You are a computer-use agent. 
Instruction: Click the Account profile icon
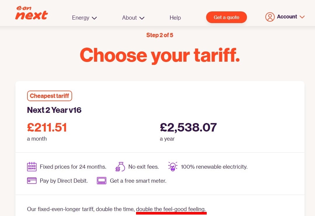(270, 17)
